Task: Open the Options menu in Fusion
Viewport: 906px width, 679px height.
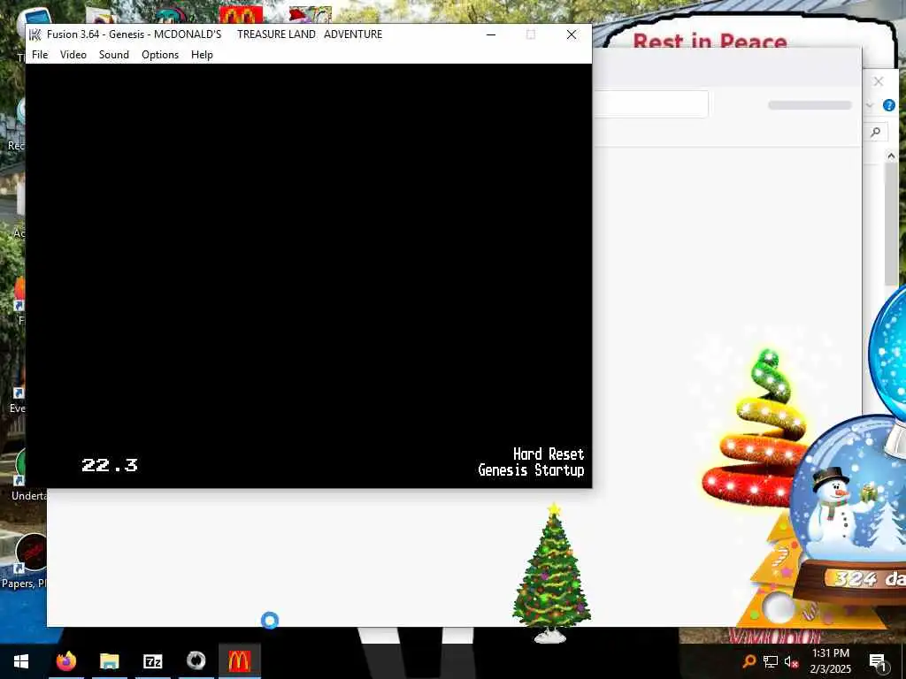Action: pos(160,54)
